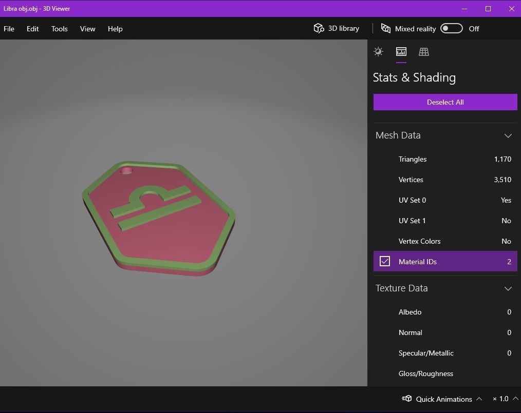Select the Triangles row
The image size is (521, 413).
coord(445,159)
